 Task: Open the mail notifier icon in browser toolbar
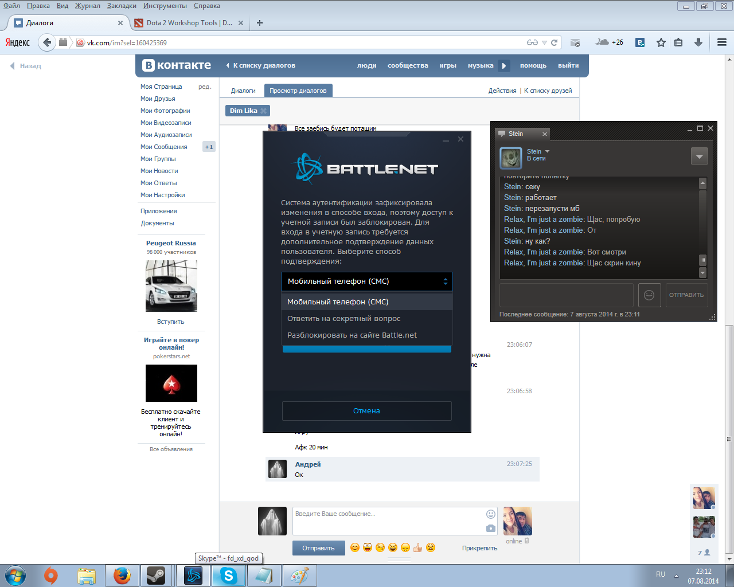[575, 42]
